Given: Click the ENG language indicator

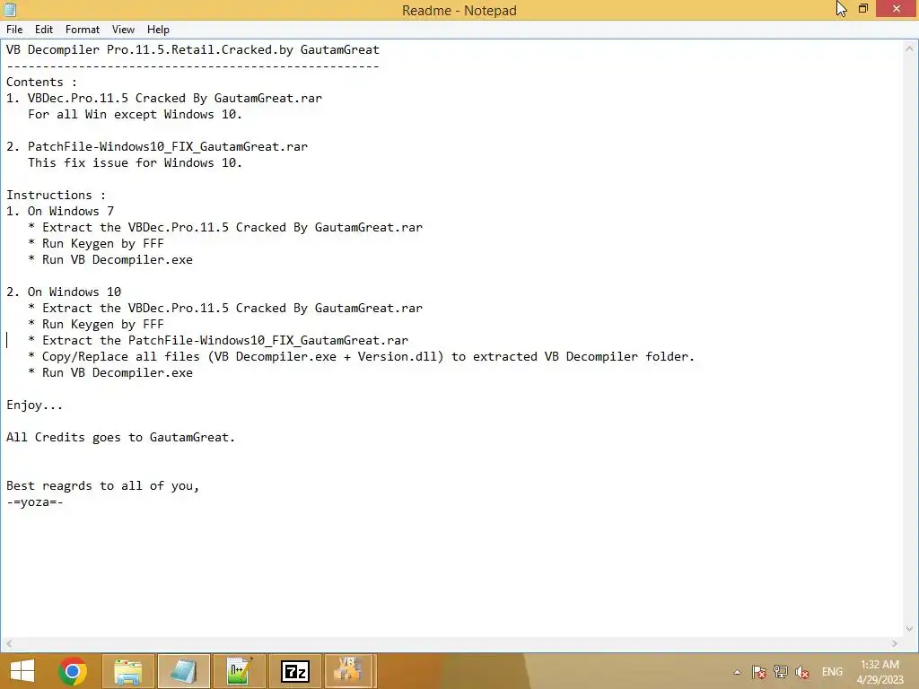Looking at the screenshot, I should pos(832,672).
